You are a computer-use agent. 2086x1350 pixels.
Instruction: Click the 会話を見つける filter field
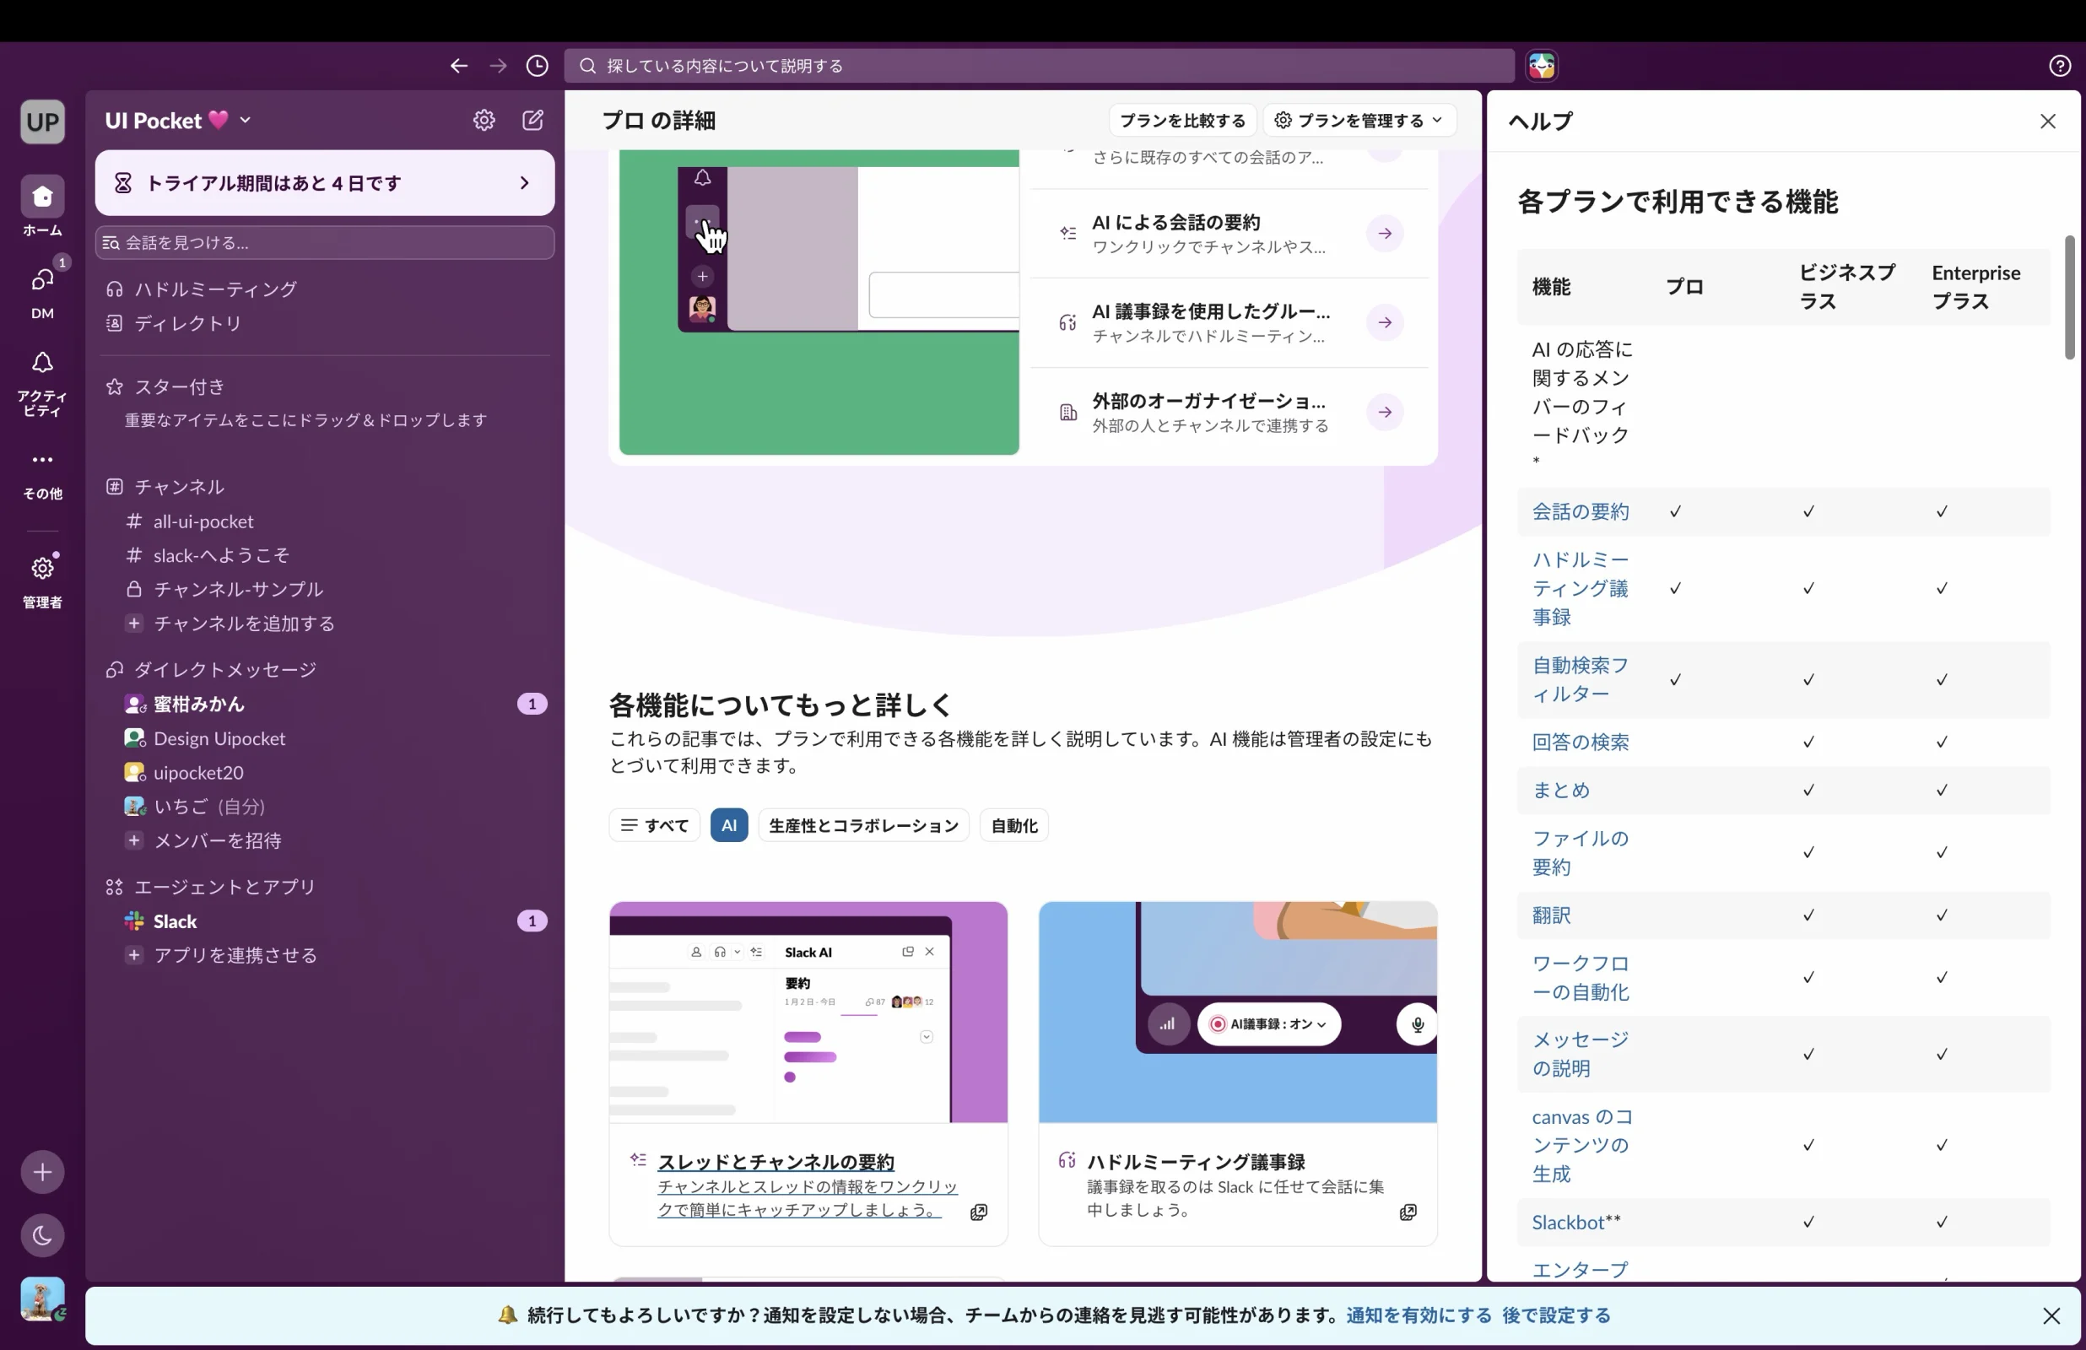[x=324, y=243]
